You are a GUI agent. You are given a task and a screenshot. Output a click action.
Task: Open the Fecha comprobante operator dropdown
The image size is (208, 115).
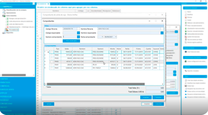coord(102,37)
